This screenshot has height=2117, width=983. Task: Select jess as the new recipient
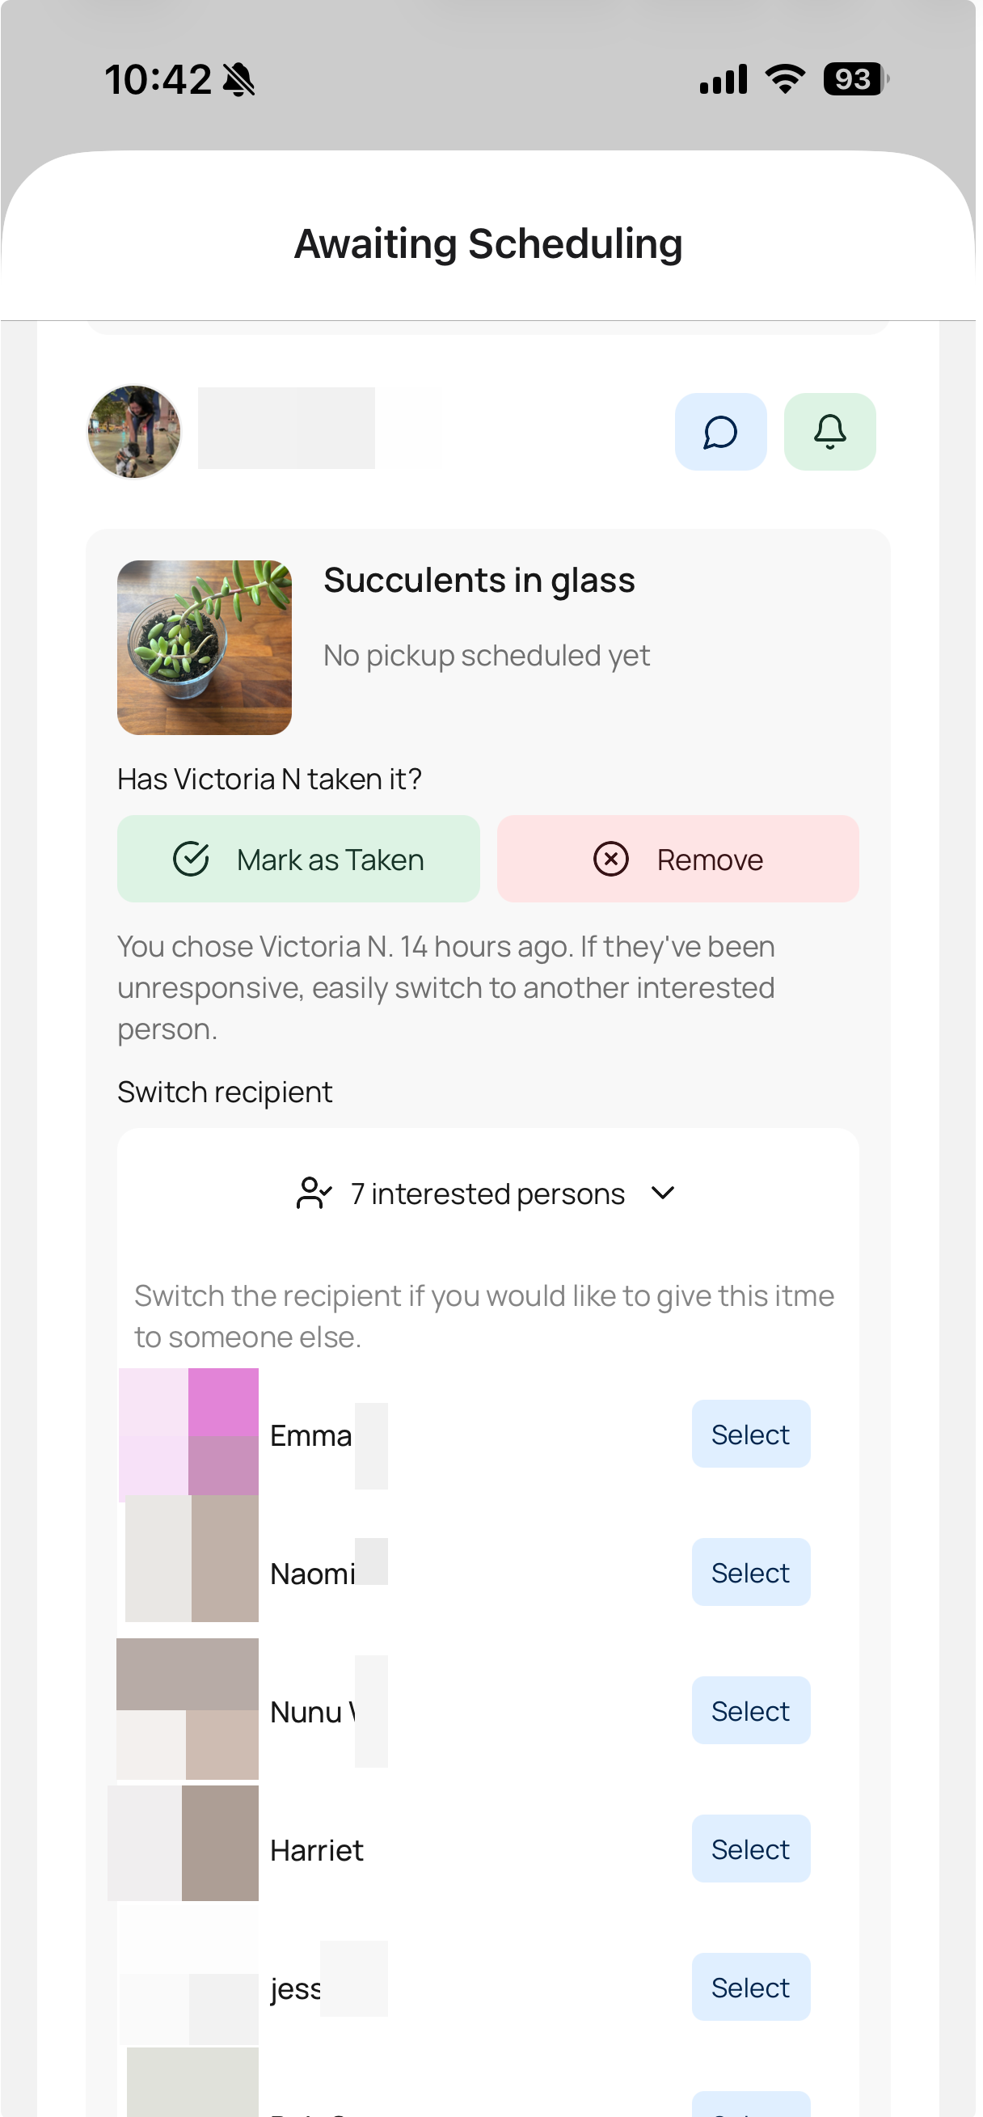point(750,1987)
